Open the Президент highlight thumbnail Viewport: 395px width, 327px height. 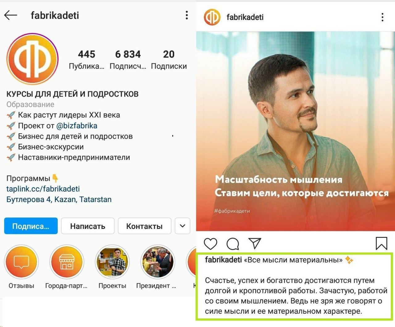158,262
